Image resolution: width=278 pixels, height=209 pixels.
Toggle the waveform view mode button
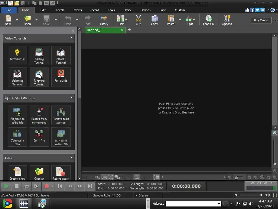137,177
